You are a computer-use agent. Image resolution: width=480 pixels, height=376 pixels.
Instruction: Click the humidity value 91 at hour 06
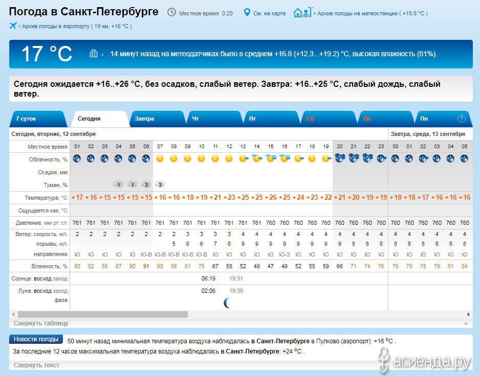[x=146, y=266]
